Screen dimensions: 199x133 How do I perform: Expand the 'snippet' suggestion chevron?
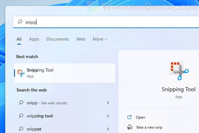point(108,129)
